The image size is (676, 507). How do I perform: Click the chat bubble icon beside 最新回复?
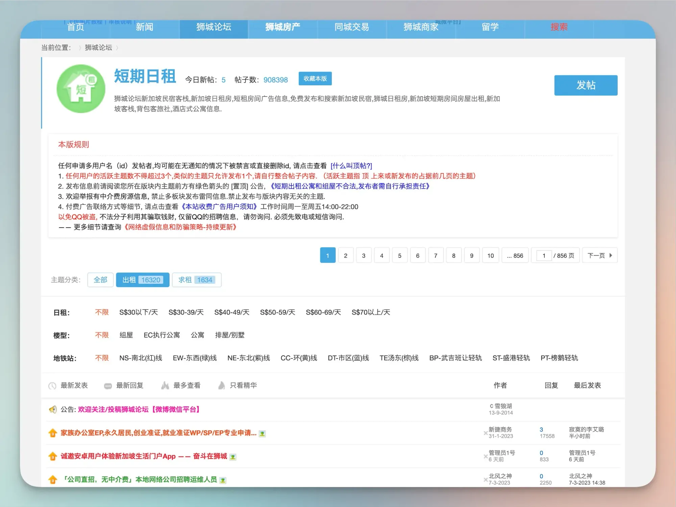(108, 386)
